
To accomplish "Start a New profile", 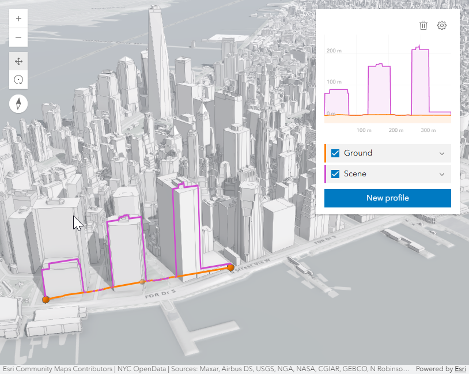I will (387, 198).
